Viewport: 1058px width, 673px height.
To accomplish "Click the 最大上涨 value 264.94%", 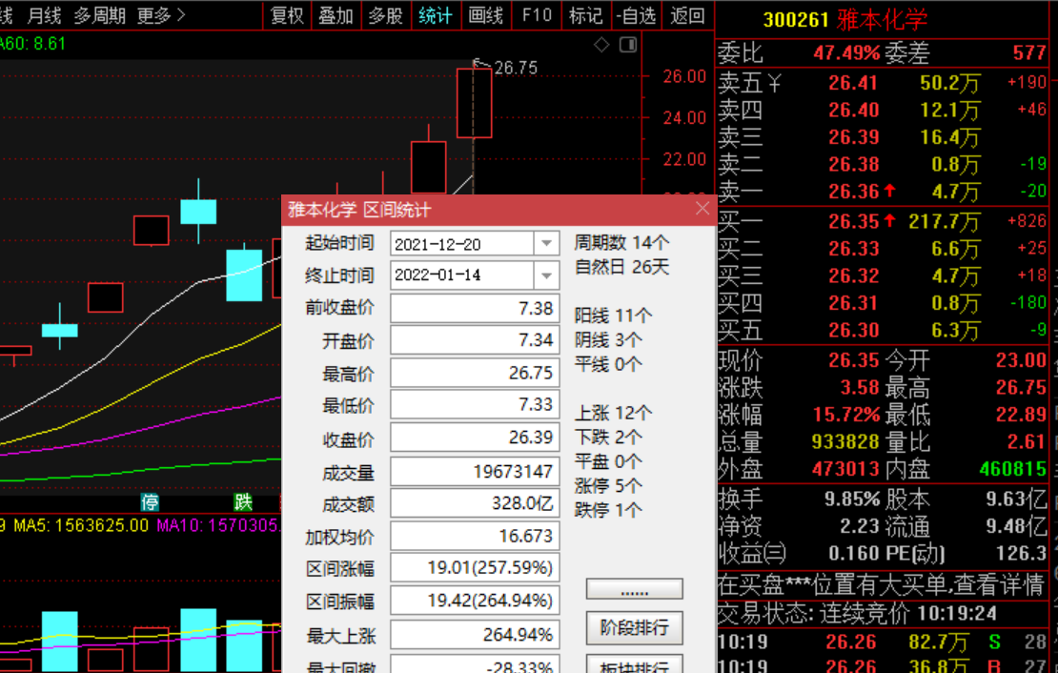I will (475, 635).
